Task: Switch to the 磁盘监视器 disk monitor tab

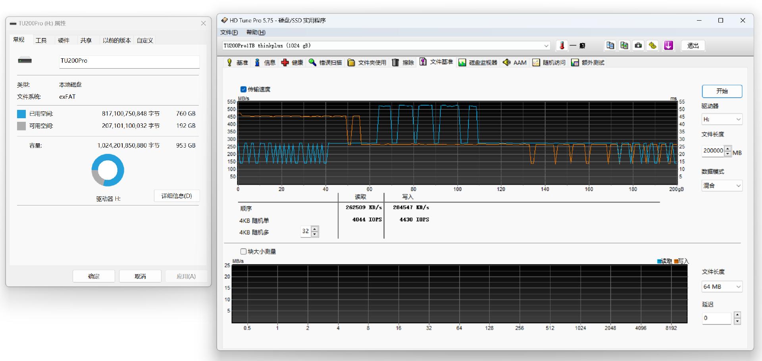Action: 478,63
